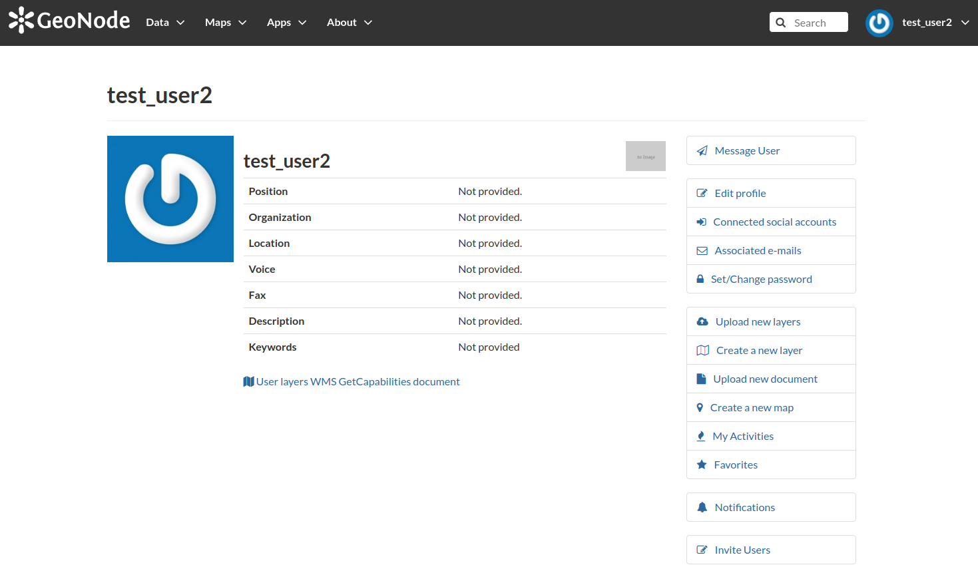View My Activities
The image size is (978, 573).
click(771, 437)
